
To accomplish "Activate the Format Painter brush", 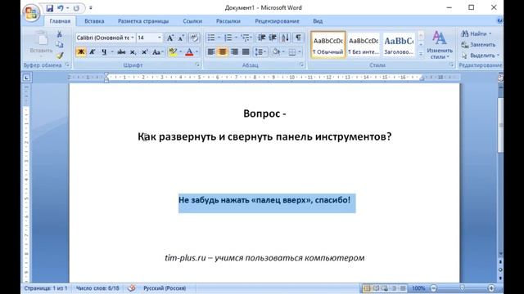I will click(60, 56).
